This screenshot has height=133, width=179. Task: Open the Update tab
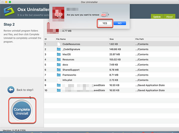(x=157, y=17)
